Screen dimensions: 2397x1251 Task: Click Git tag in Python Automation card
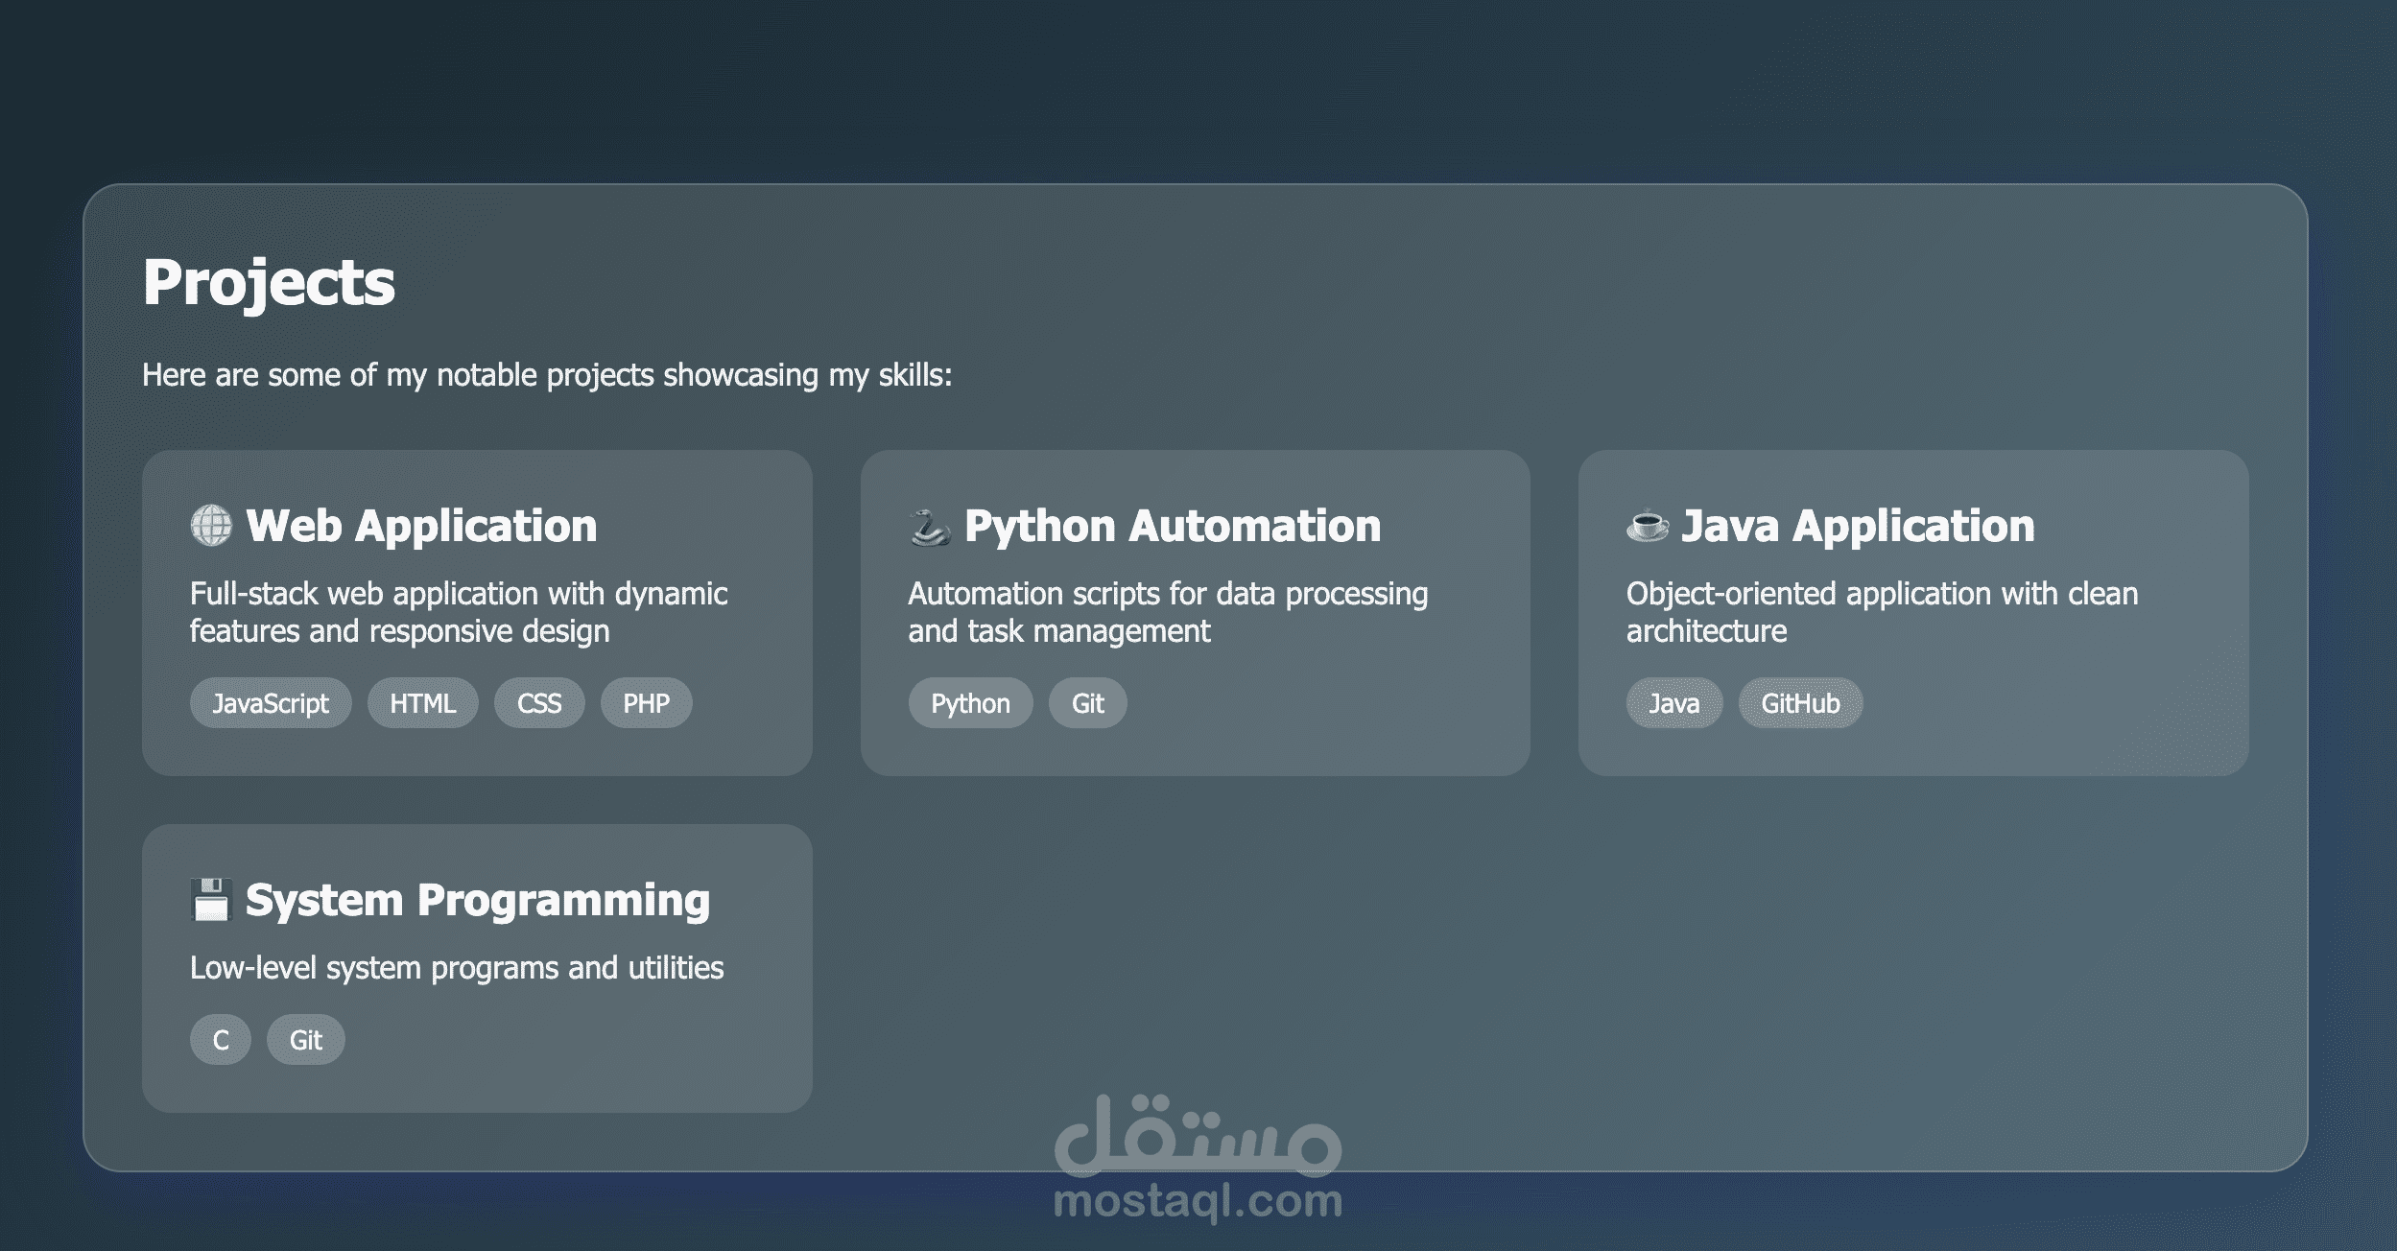[x=1087, y=703]
